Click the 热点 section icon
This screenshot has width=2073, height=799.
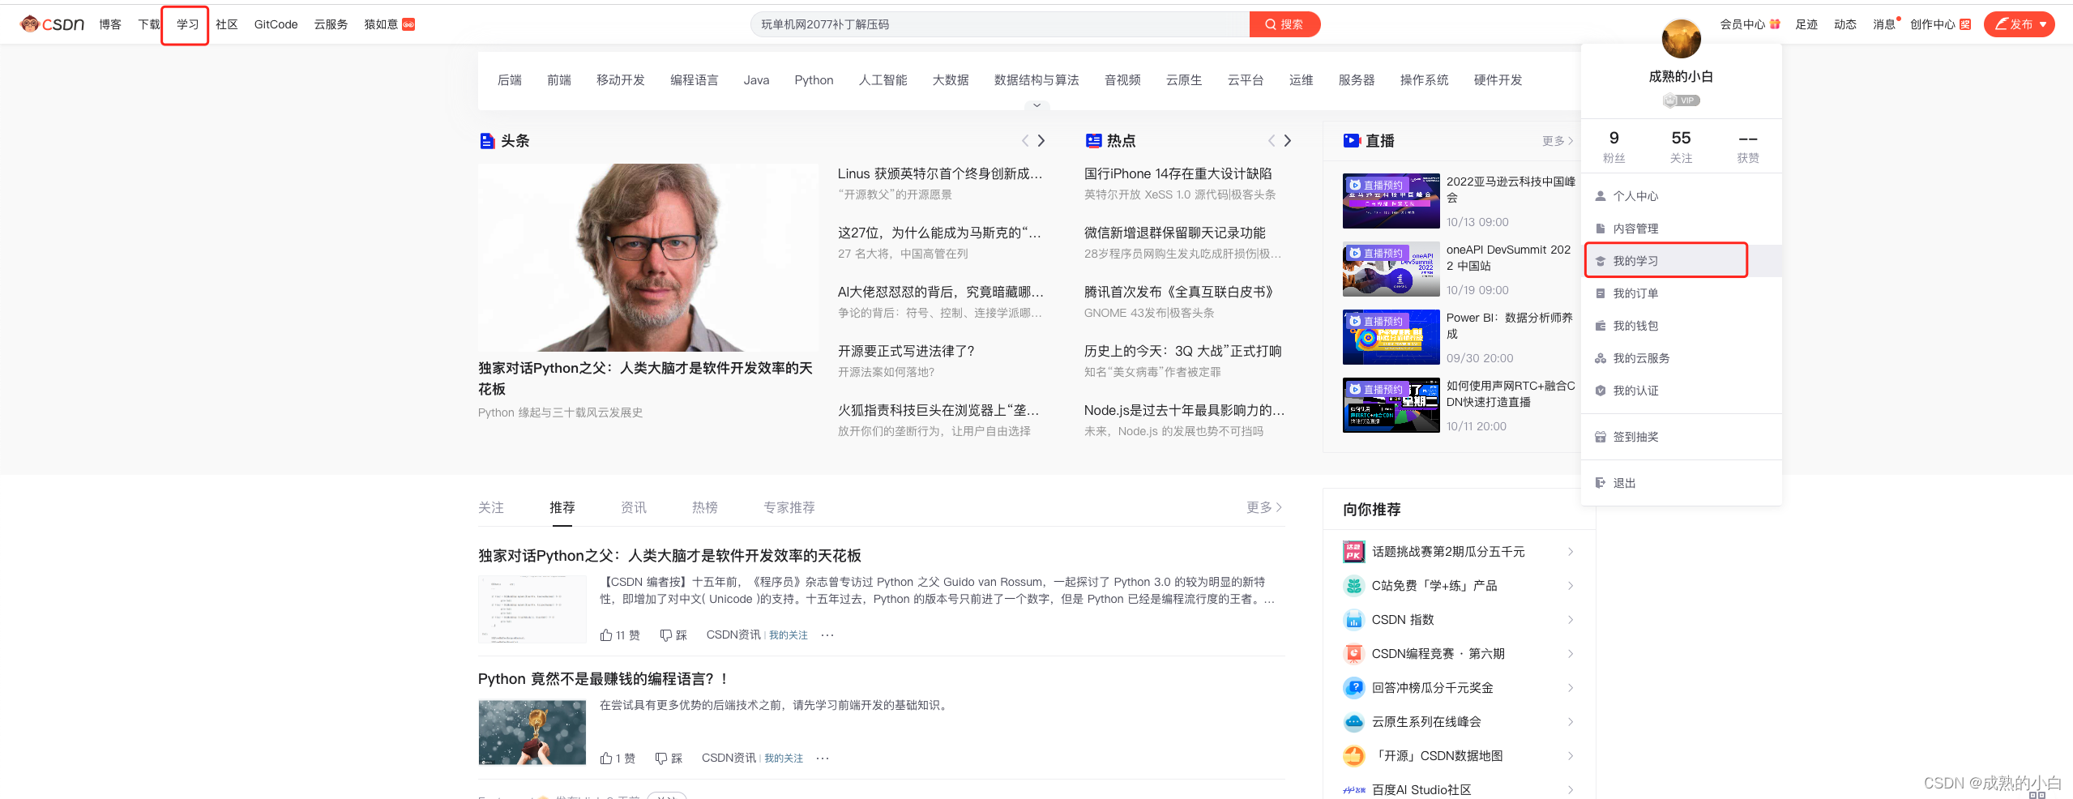(x=1093, y=141)
